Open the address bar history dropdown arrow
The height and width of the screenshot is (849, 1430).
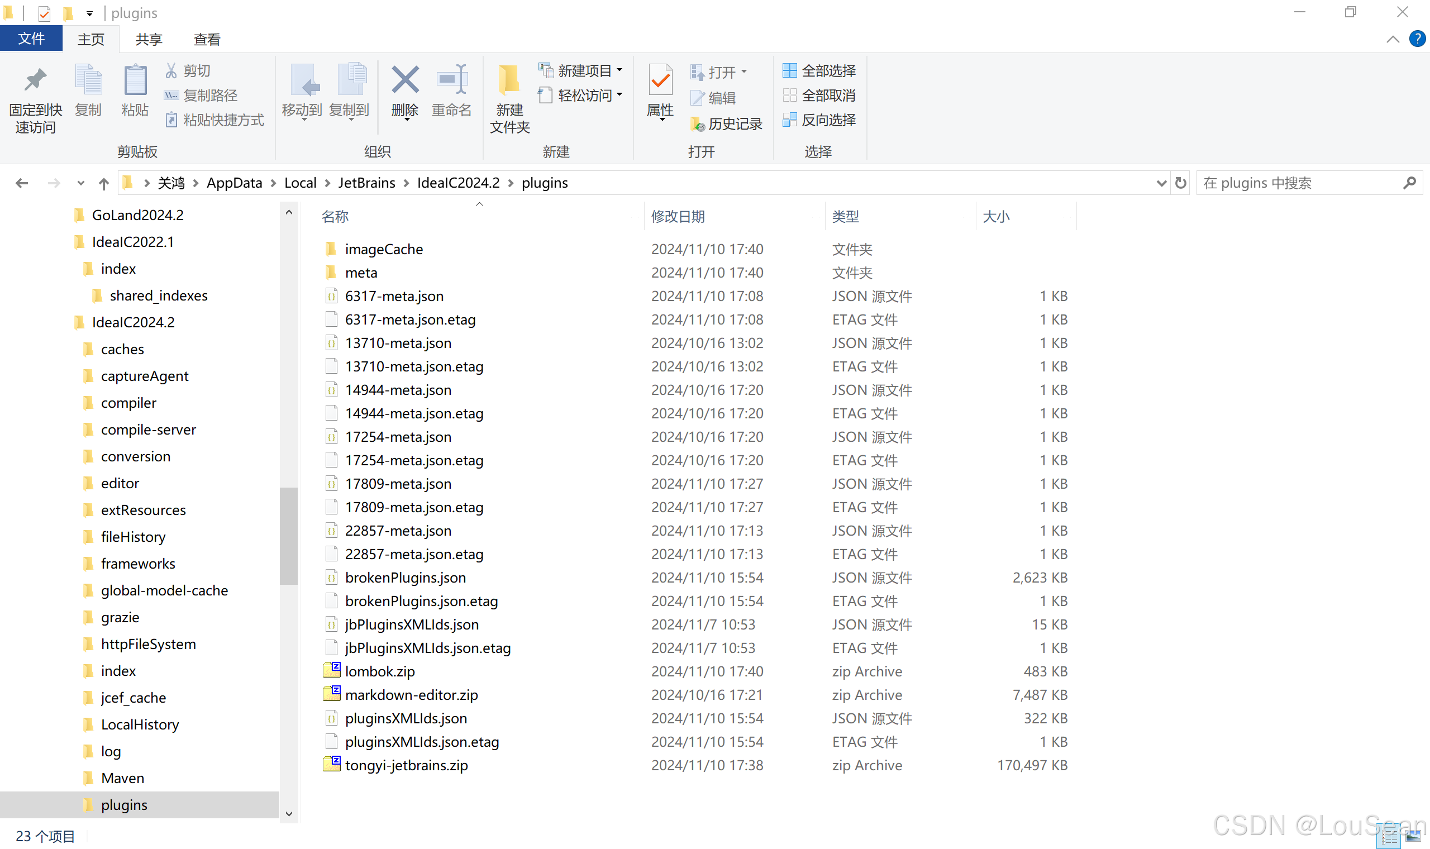click(1161, 183)
